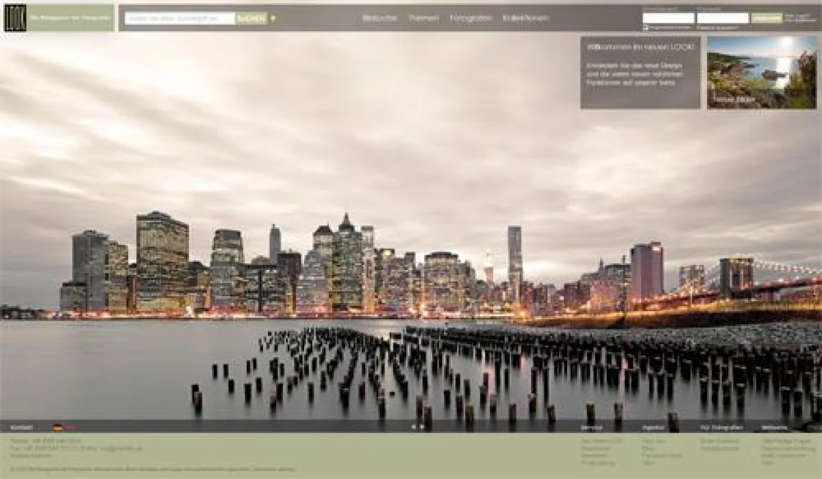Tick the stay-logged-in checkbox under username
The image size is (822, 479).
tap(645, 27)
